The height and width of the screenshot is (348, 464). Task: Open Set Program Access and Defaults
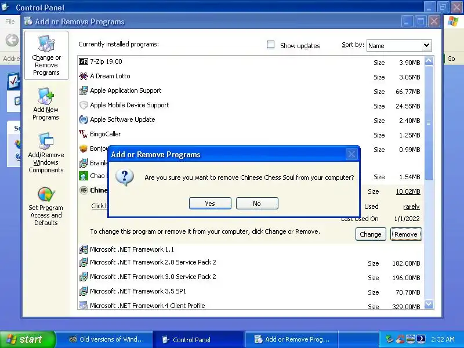tap(46, 206)
